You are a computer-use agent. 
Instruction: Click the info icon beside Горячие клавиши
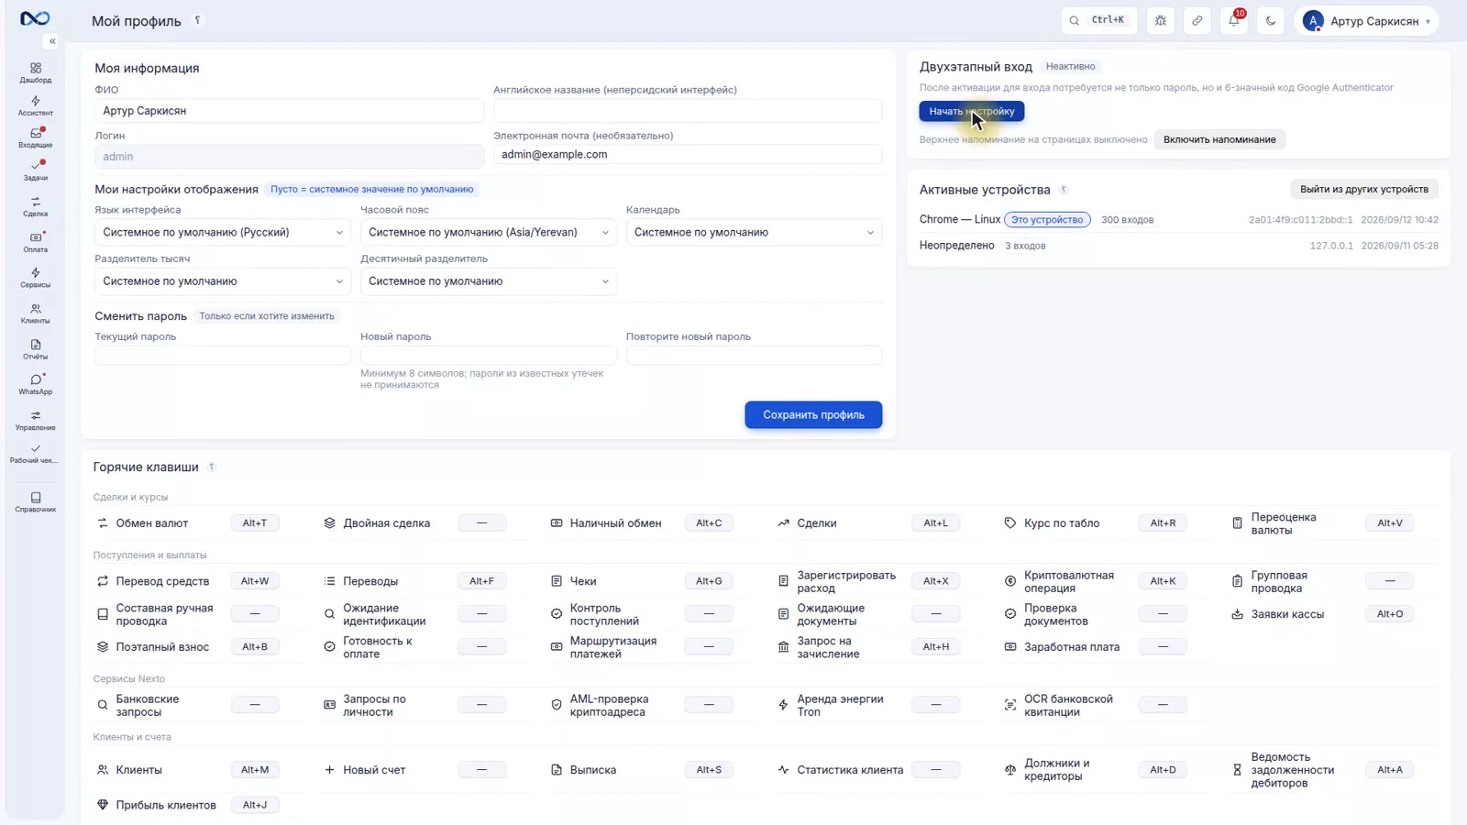(x=212, y=467)
